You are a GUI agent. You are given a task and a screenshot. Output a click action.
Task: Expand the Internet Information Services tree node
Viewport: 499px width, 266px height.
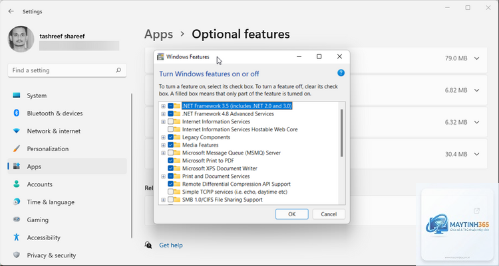[163, 121]
